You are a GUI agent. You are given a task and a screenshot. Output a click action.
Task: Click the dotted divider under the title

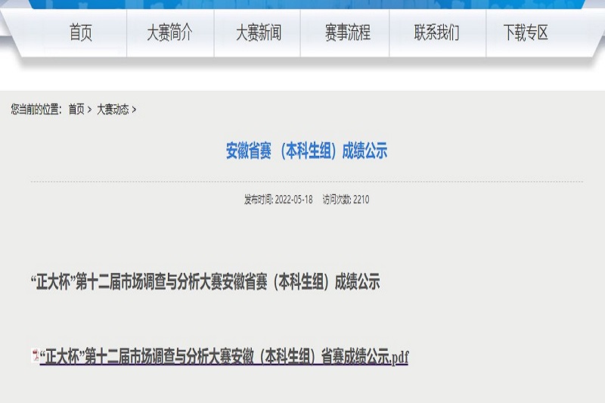pos(306,181)
